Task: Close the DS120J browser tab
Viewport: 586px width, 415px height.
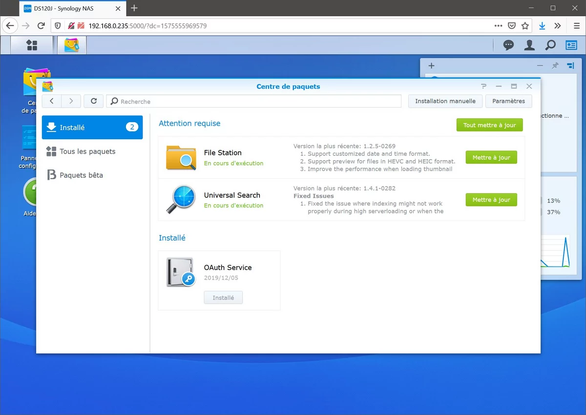Action: pos(119,8)
